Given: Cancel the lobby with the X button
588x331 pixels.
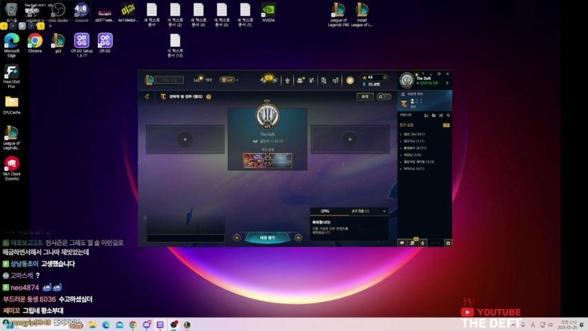Looking at the screenshot, I should (x=237, y=237).
